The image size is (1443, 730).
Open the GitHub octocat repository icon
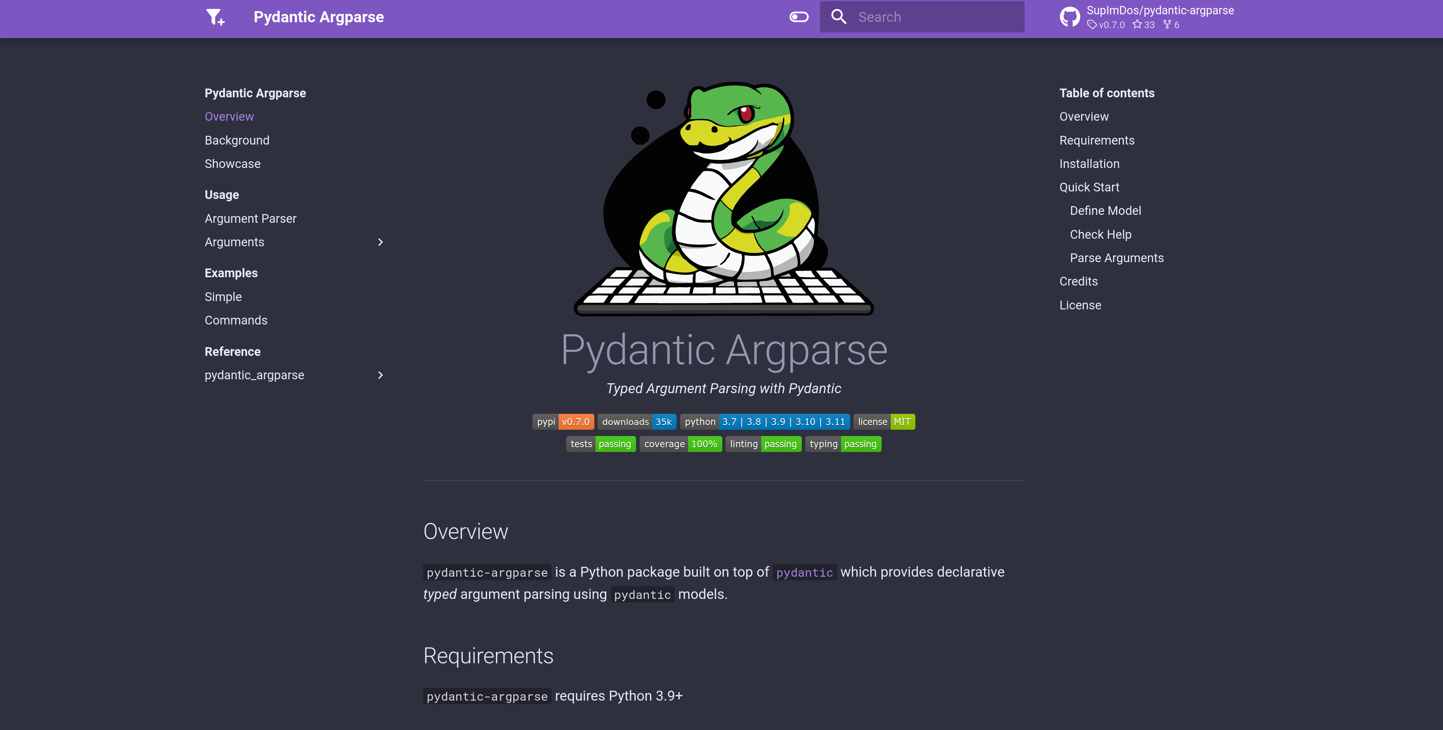[x=1070, y=17]
